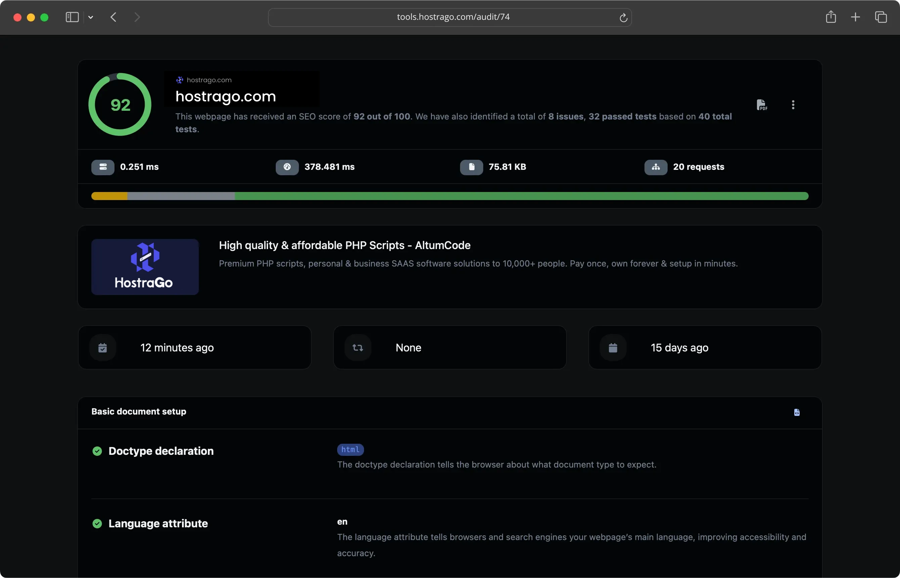Open the three-dot options menu
This screenshot has height=578, width=900.
coord(793,105)
